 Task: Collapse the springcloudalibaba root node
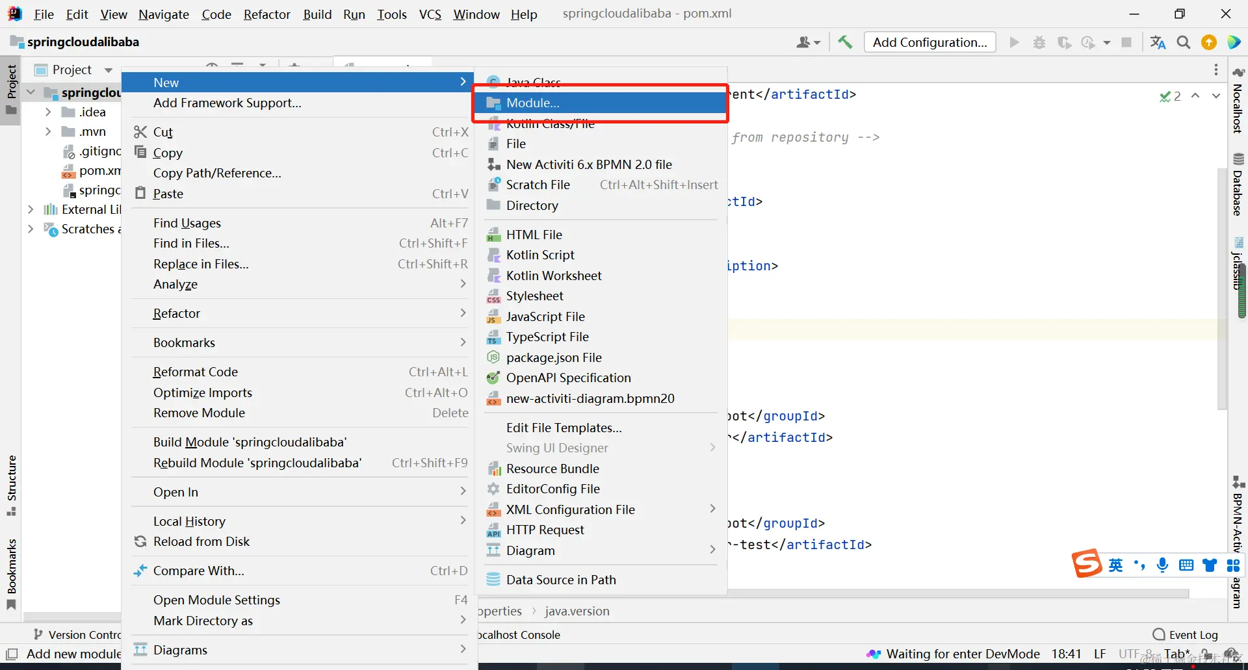[x=31, y=92]
